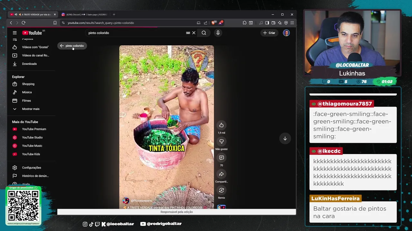Open Histórico de denúncias in sidebar
Image resolution: width=412 pixels, height=231 pixels.
[x=31, y=176]
